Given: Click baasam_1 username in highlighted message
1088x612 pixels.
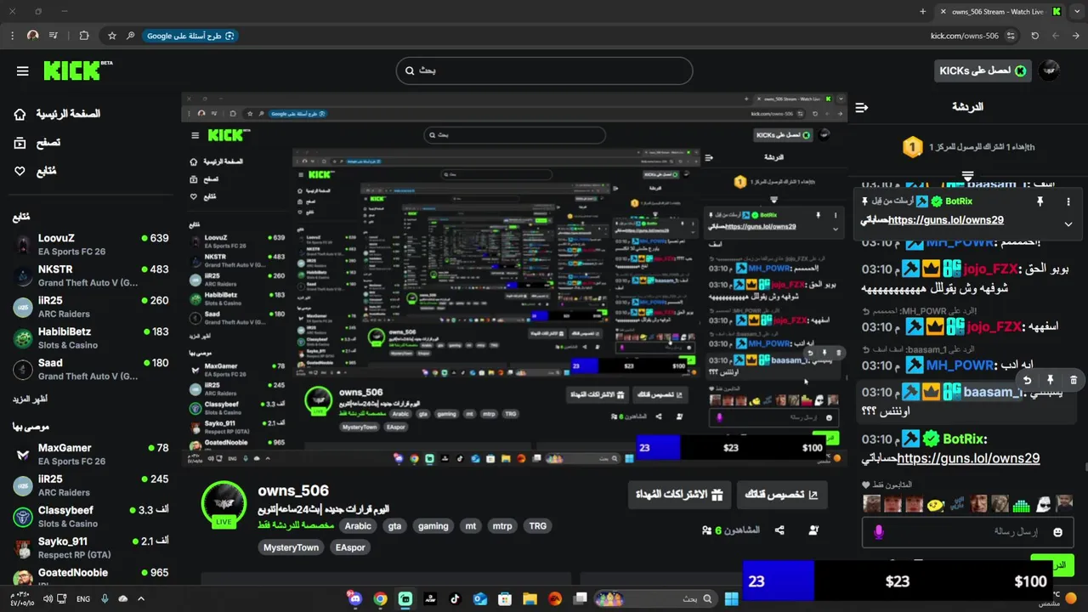Looking at the screenshot, I should coord(993,392).
